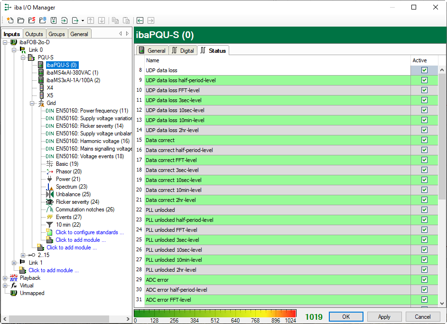
Task: Click the Commutation notches (26) icon
Action: pyautogui.click(x=50, y=210)
